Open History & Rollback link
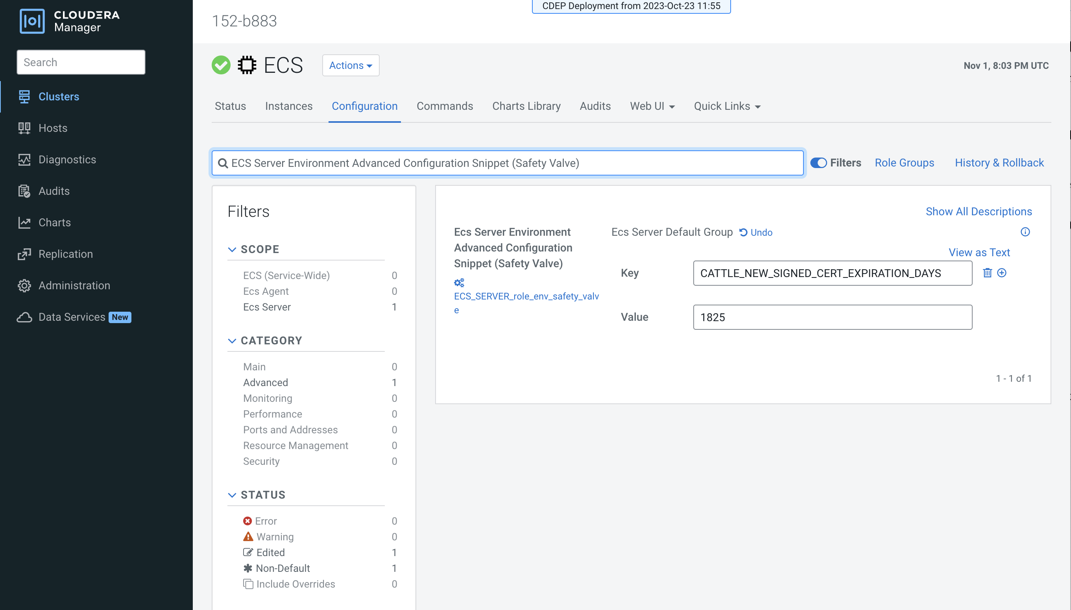This screenshot has height=610, width=1071. click(x=999, y=163)
